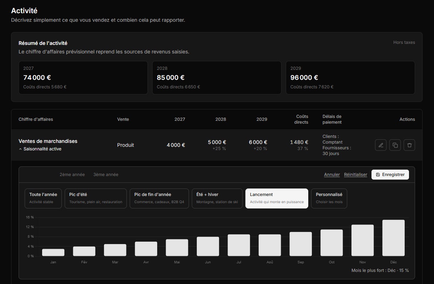
Task: Click the Ventes de marchandises row title
Action: tap(48, 141)
